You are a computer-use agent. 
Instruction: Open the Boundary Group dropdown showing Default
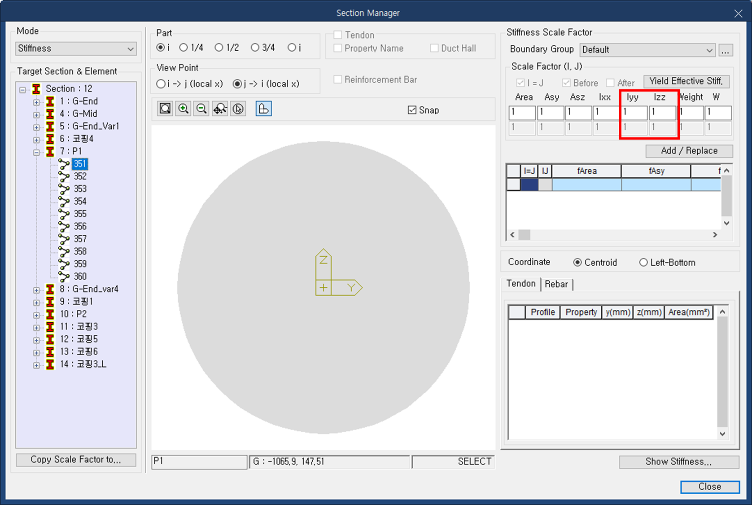pyautogui.click(x=647, y=50)
